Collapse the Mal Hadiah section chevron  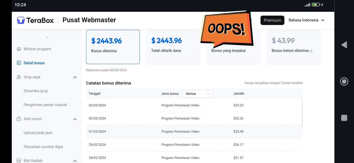(75, 161)
